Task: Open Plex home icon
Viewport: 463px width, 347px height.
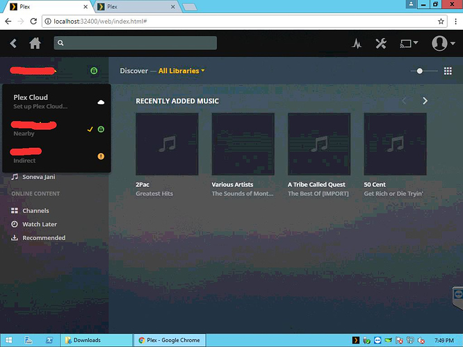Action: click(x=35, y=43)
